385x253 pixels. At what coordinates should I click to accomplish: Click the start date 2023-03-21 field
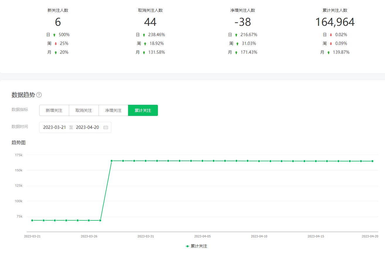[54, 127]
